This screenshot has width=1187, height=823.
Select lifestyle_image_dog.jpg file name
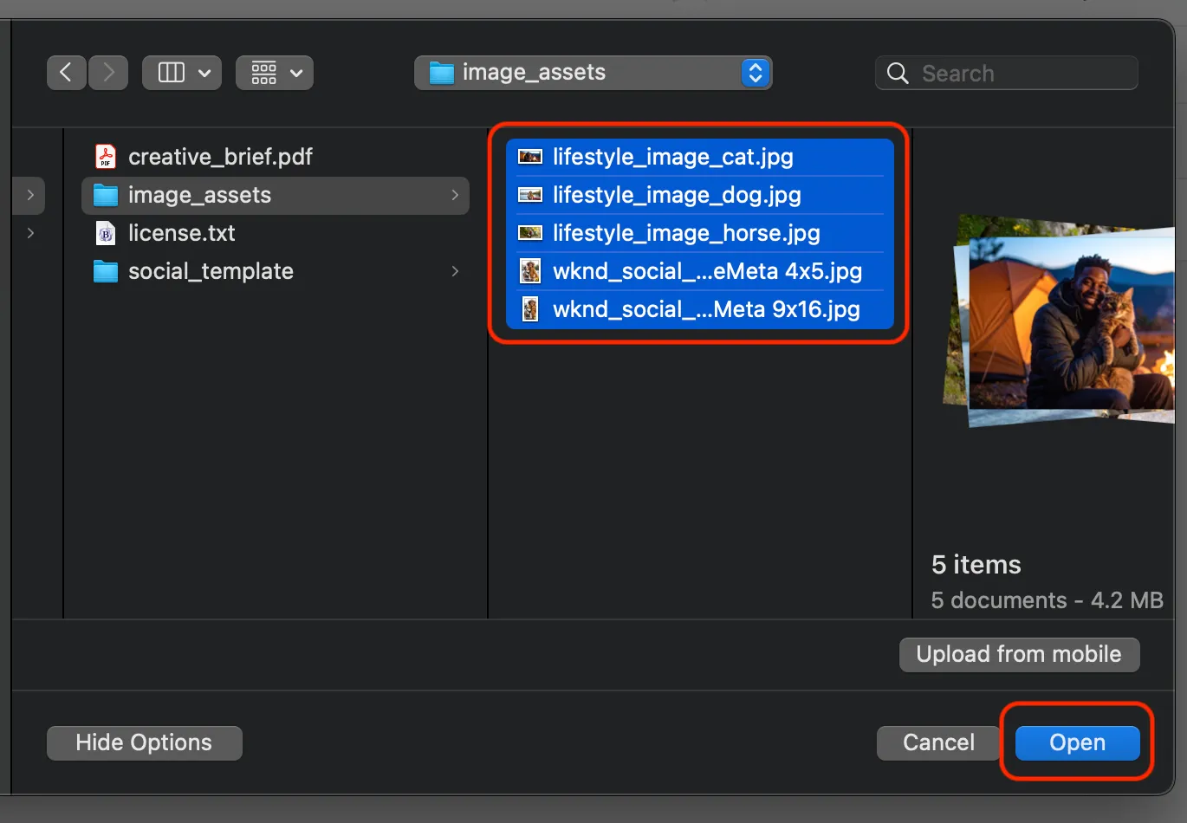677,195
